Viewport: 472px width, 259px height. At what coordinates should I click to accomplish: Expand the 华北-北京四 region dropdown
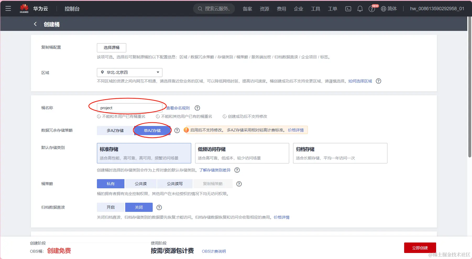pos(129,73)
